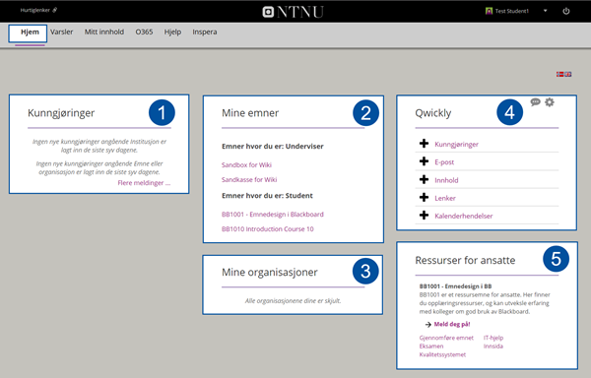Open the Eksamen link

[x=431, y=346]
